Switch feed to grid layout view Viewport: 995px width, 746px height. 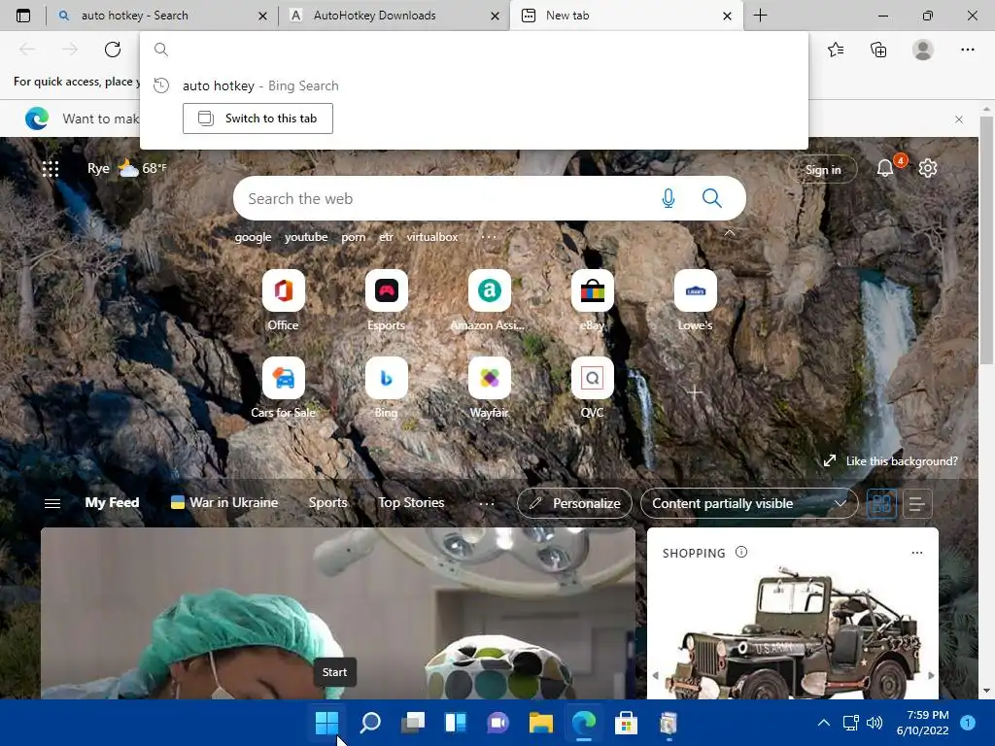(x=882, y=504)
